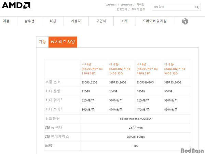
Task: Click the NAND row label
Action: click(49, 146)
